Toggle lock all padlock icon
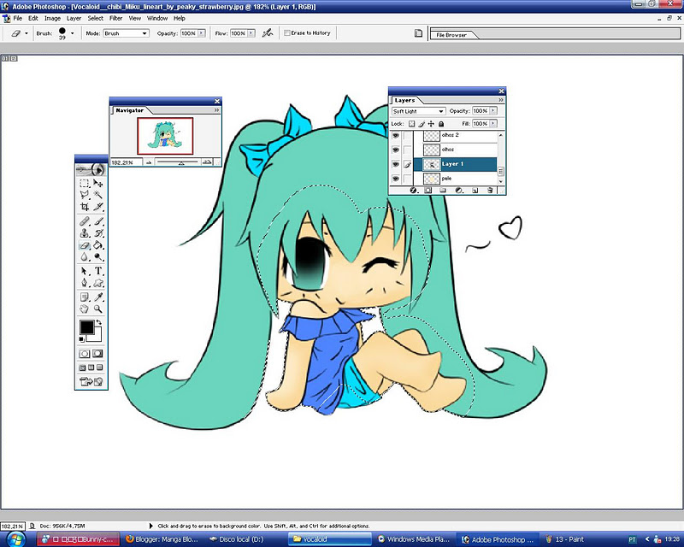 pyautogui.click(x=441, y=124)
